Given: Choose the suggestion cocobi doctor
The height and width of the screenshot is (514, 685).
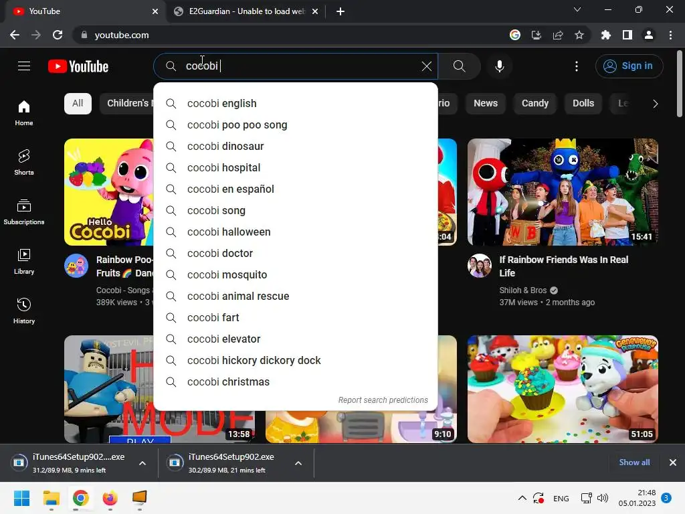Looking at the screenshot, I should (x=296, y=254).
